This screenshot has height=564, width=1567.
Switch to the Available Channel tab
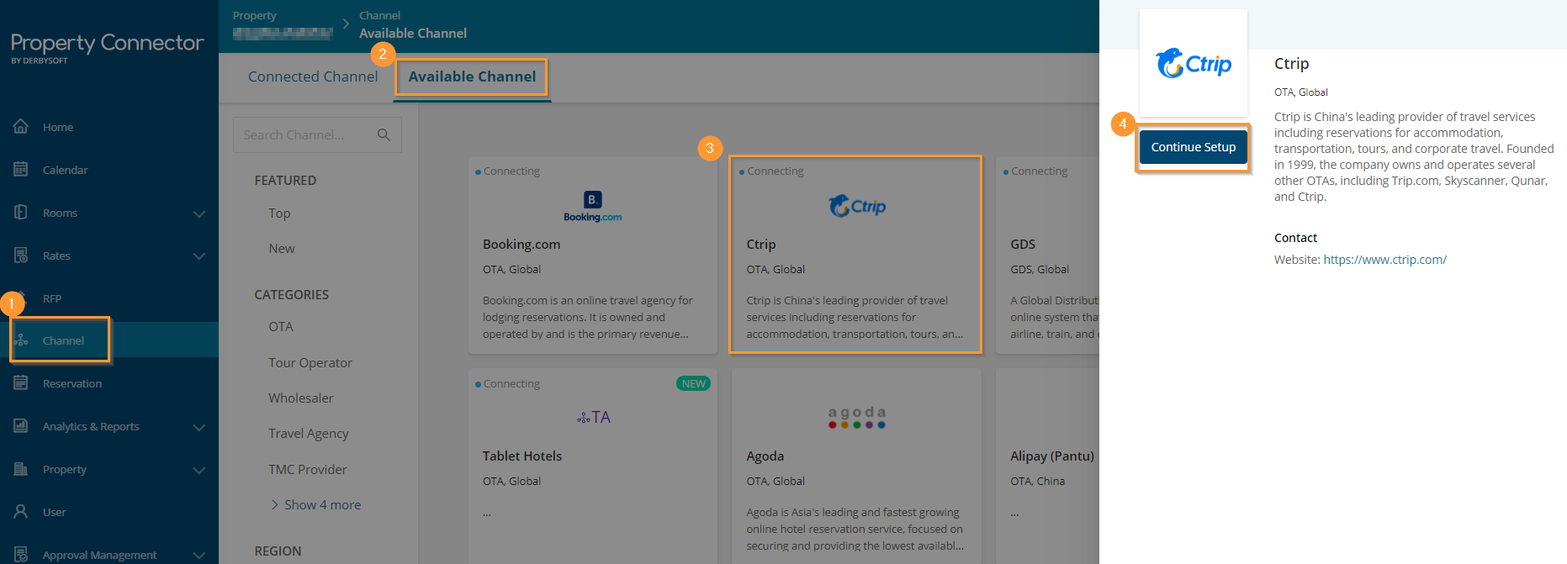click(472, 76)
